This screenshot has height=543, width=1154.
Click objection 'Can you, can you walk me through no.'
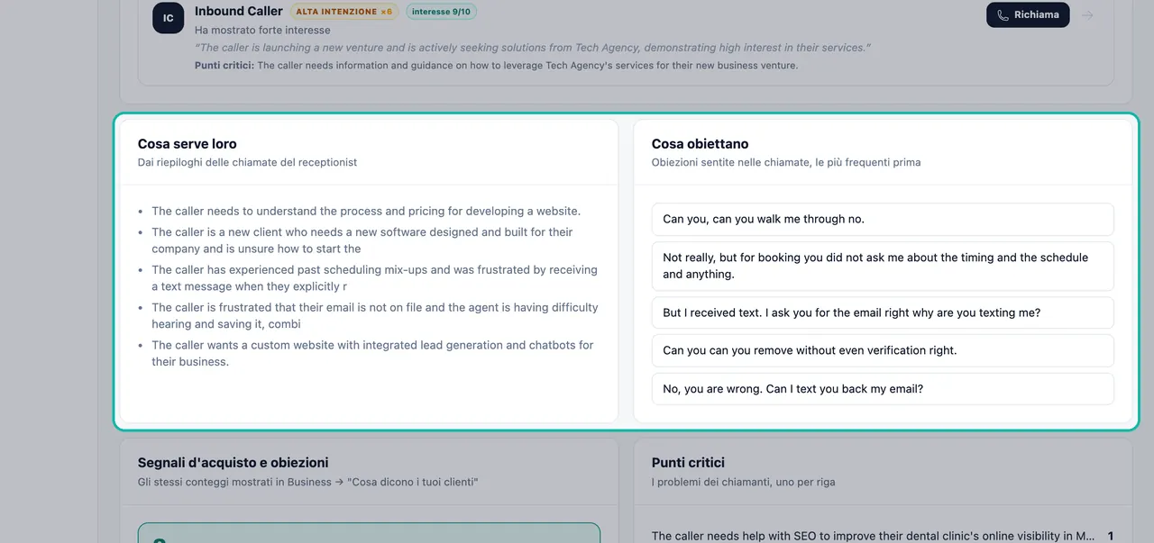click(883, 219)
